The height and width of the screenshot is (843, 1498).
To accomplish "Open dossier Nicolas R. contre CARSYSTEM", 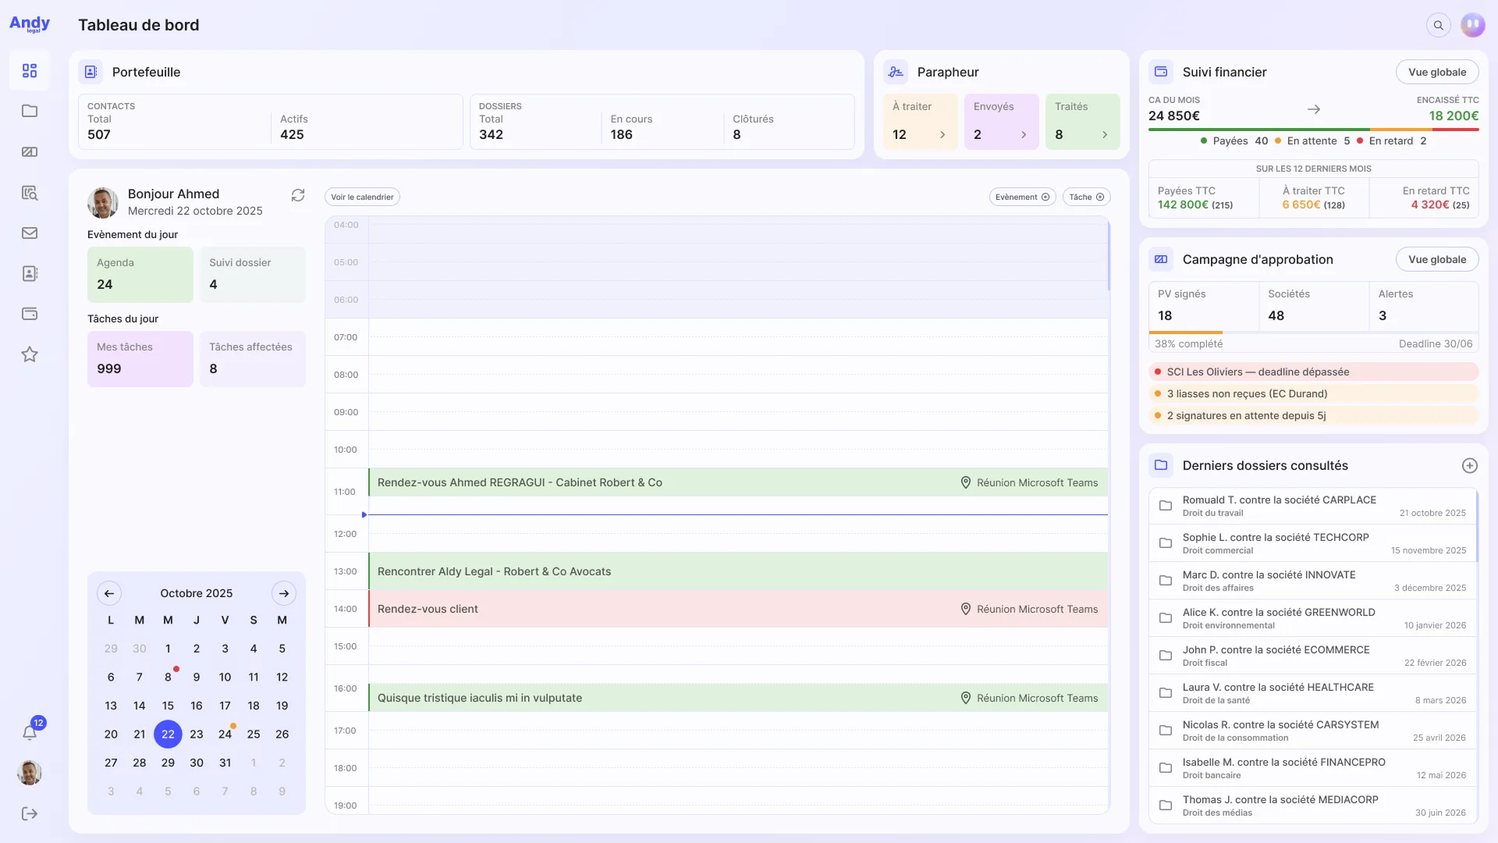I will (1312, 731).
